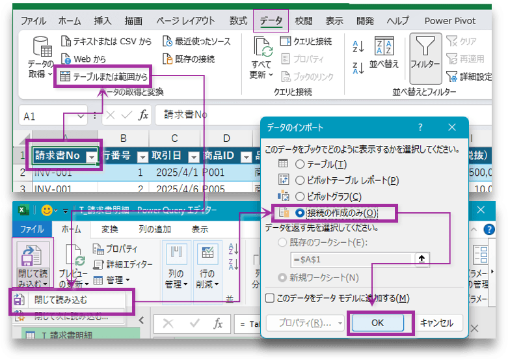
Task: Click テーブルまたは範囲から in the Data ribbon
Action: coord(103,77)
